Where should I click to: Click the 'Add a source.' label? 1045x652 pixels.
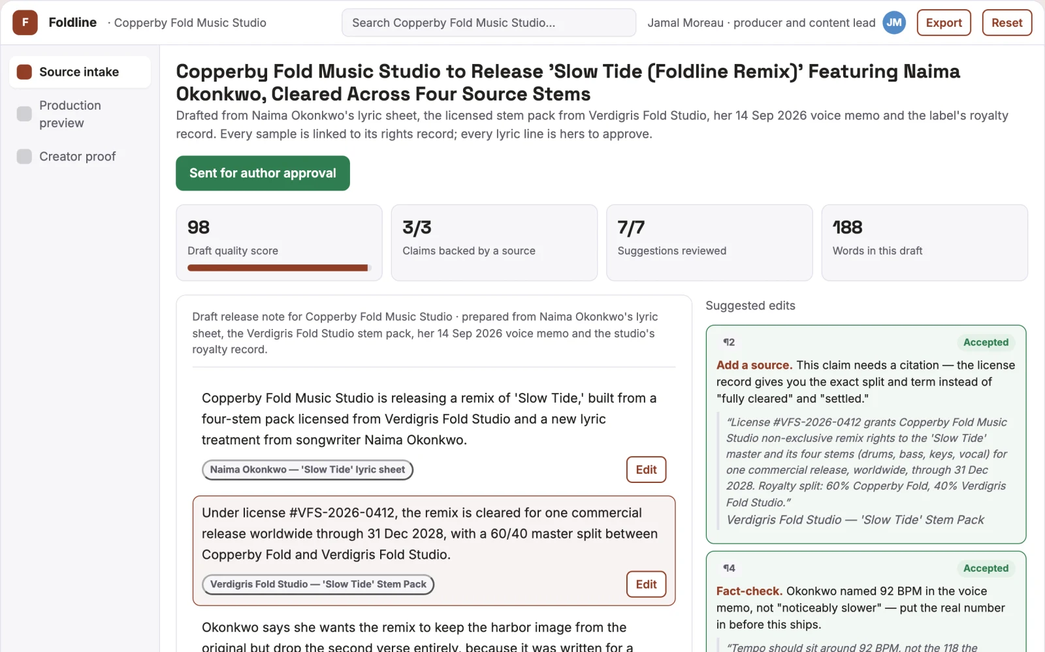[x=754, y=365]
